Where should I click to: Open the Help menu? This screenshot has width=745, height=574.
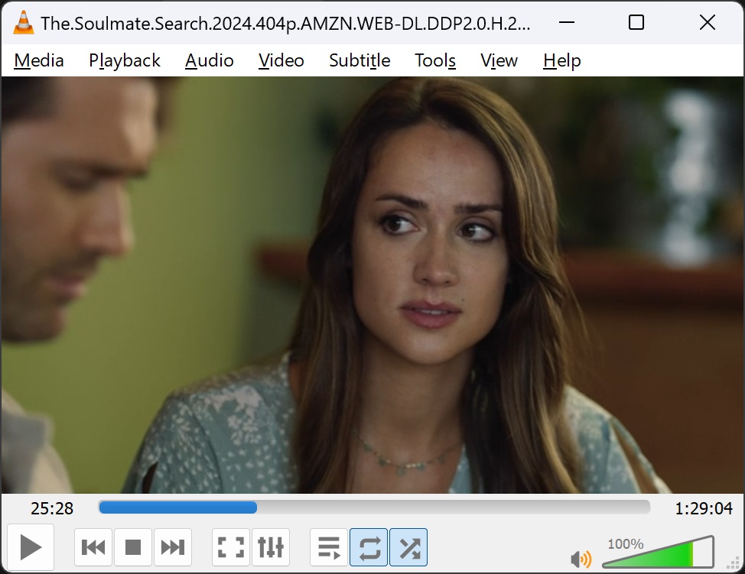562,60
